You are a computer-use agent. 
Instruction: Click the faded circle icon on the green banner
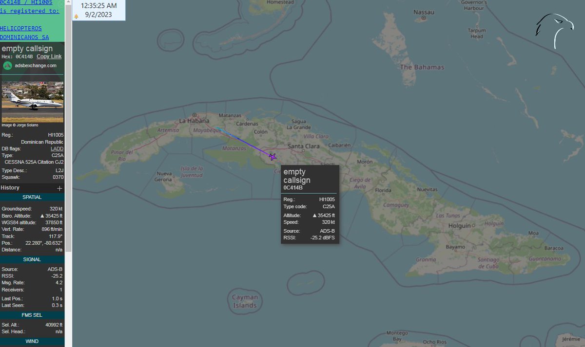[60, 4]
